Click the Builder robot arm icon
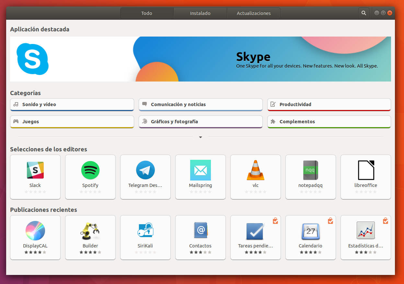Viewport: 404px width, 284px height. [90, 231]
